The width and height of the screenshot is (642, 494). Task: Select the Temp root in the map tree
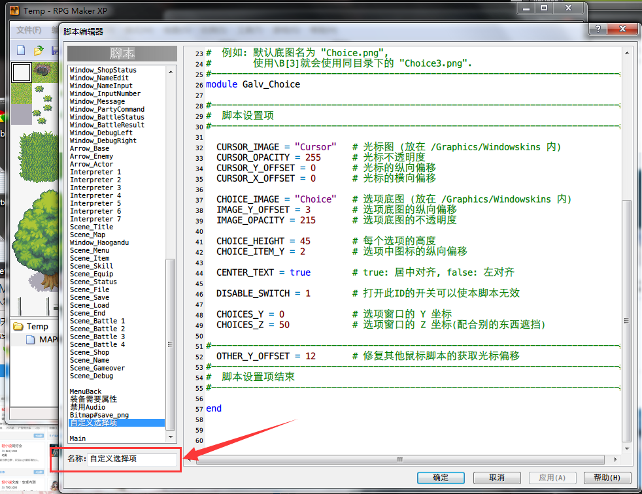click(x=37, y=326)
